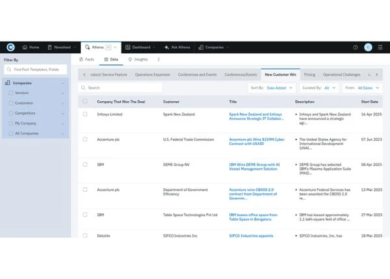
Task: Expand the Competitors filter chevron
Action: [x=63, y=114]
